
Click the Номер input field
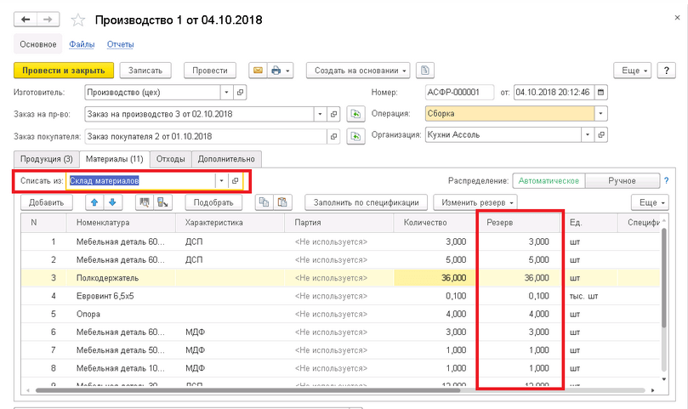click(x=459, y=92)
